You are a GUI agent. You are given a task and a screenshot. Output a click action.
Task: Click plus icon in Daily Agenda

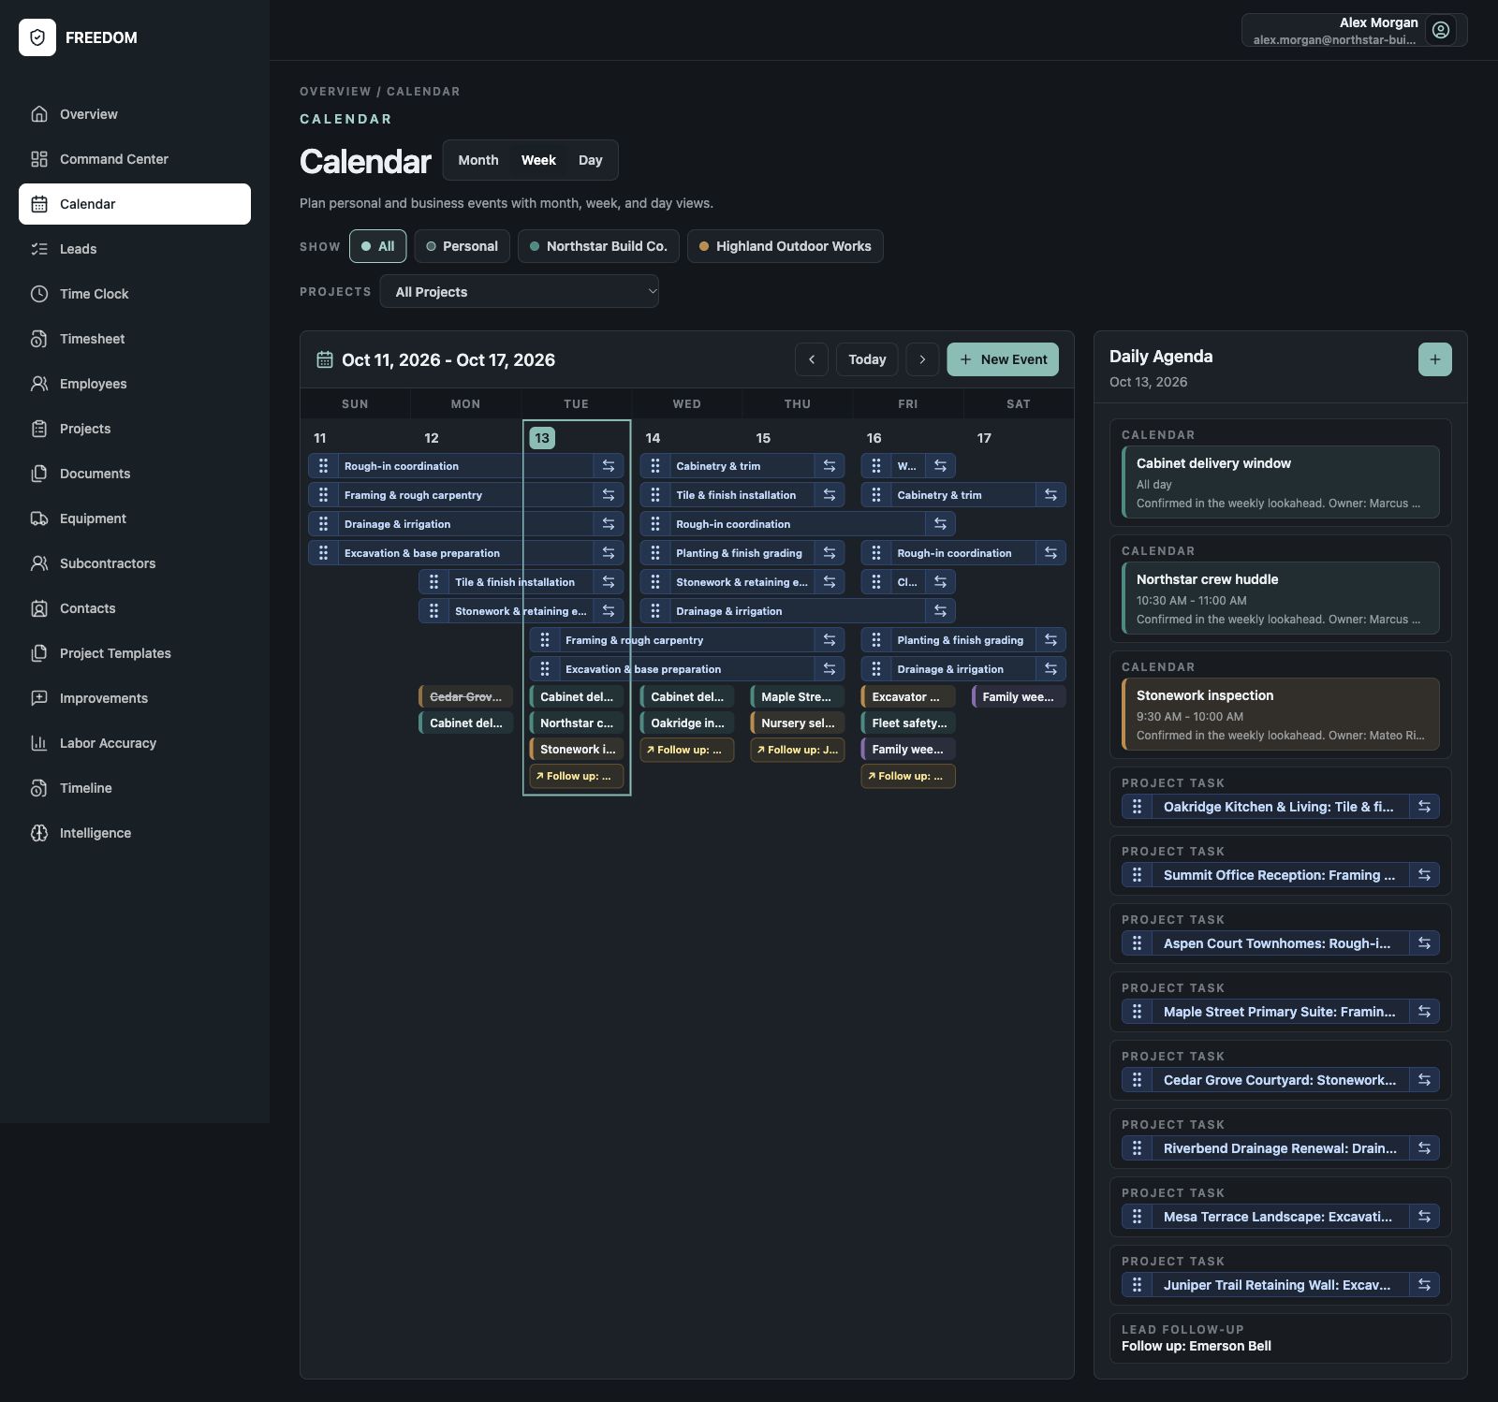click(1434, 359)
